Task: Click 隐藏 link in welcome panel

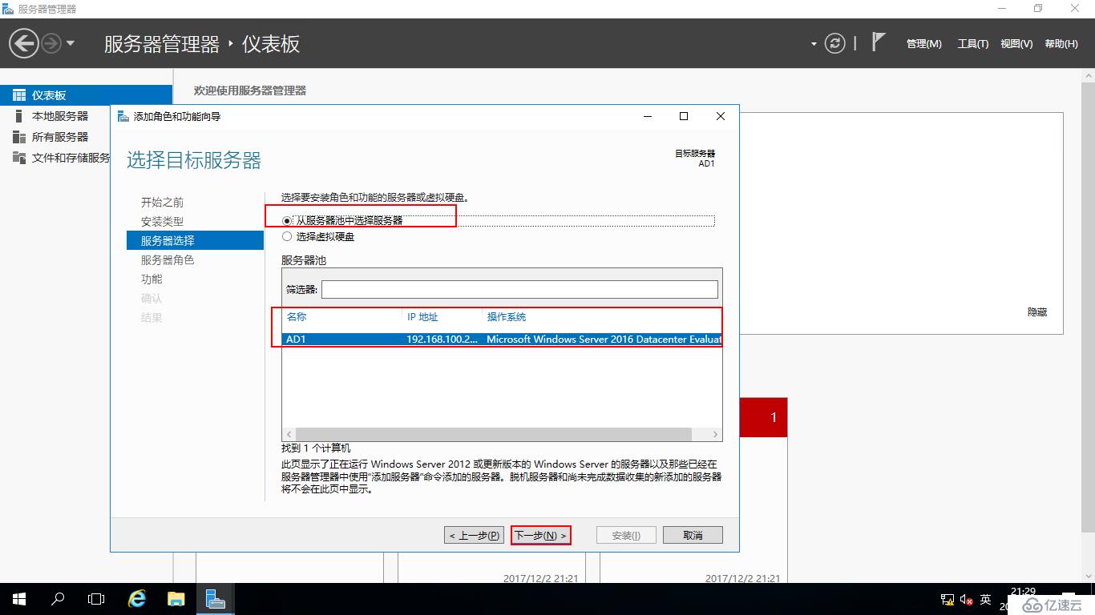Action: [1037, 312]
